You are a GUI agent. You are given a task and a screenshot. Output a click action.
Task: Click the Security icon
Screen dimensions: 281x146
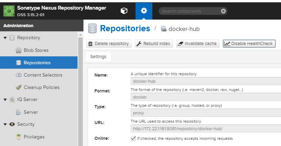pos(12,124)
